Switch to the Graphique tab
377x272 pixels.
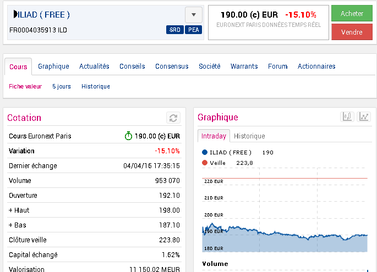pyautogui.click(x=53, y=66)
